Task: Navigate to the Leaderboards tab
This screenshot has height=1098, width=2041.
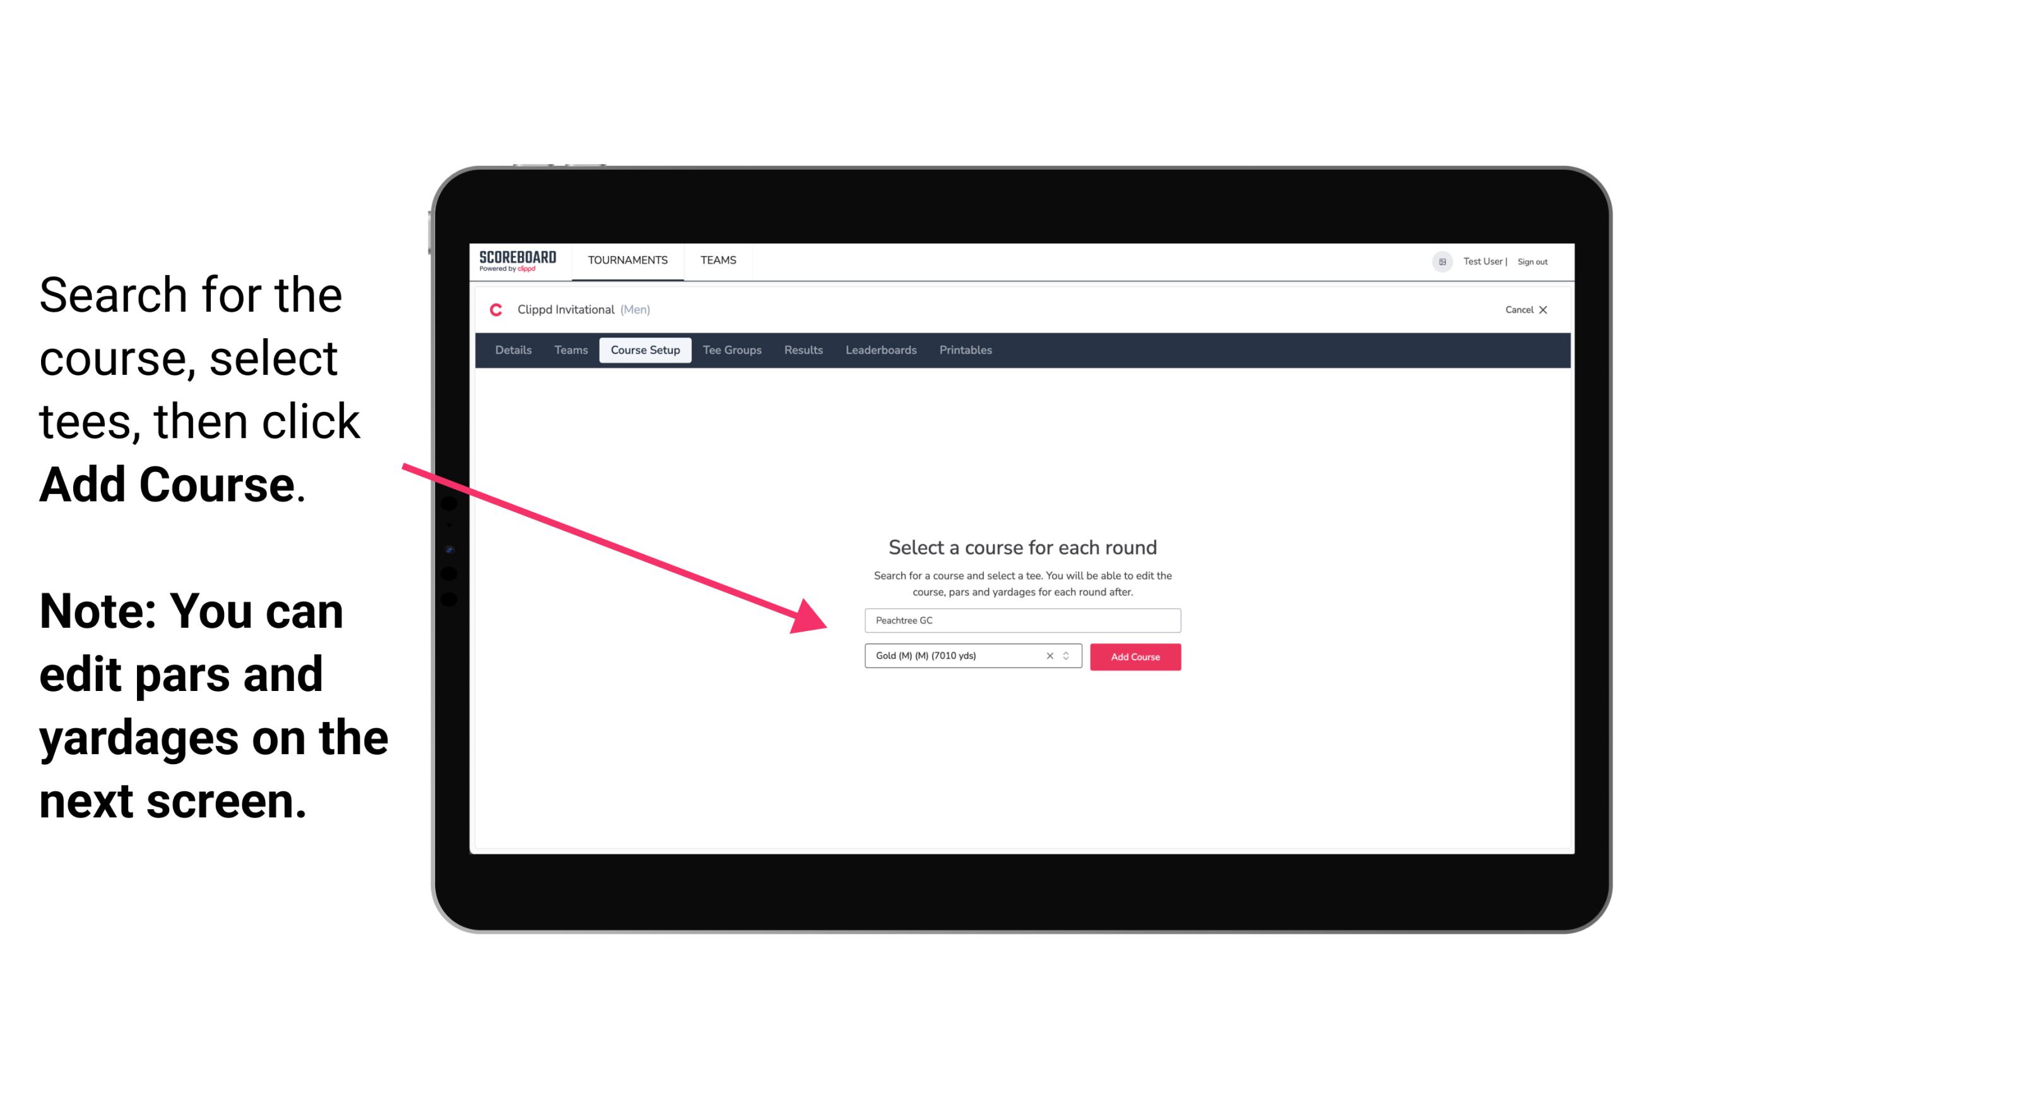Action: pos(880,350)
